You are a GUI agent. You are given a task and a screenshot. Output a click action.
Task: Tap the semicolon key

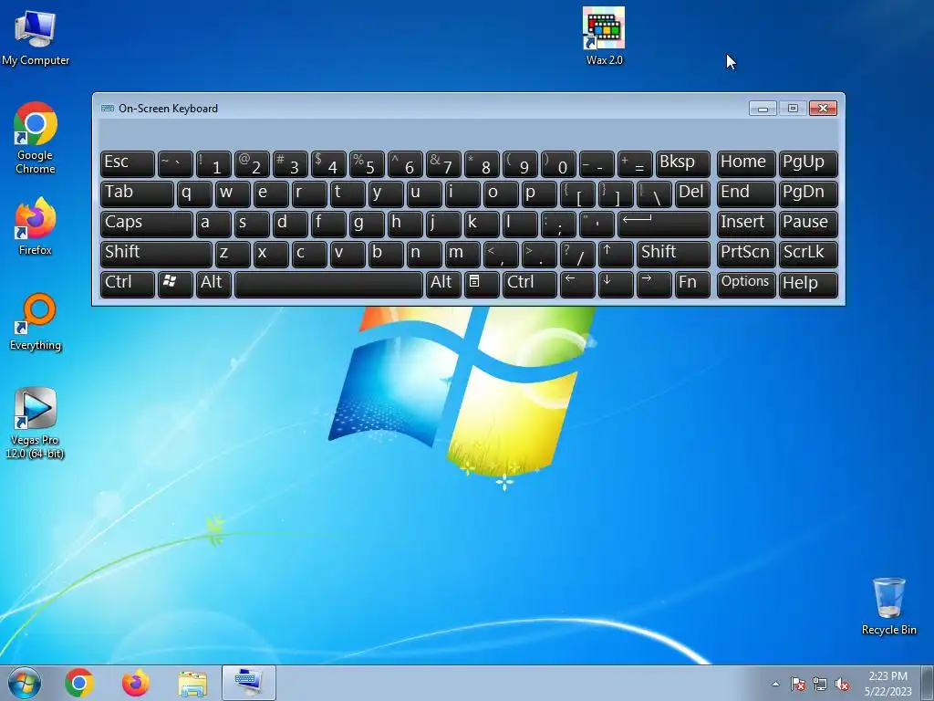pos(558,225)
